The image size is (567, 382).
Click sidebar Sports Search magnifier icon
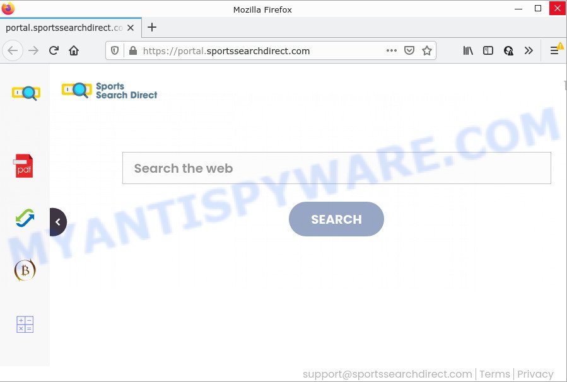(x=26, y=93)
